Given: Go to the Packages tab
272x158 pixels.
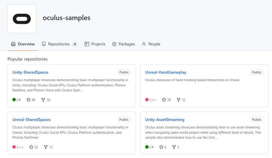Looking at the screenshot, I should tap(123, 44).
